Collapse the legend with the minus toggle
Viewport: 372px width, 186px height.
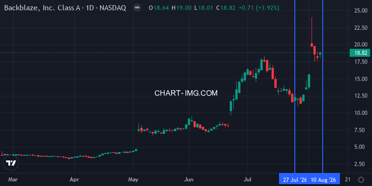coord(137,7)
